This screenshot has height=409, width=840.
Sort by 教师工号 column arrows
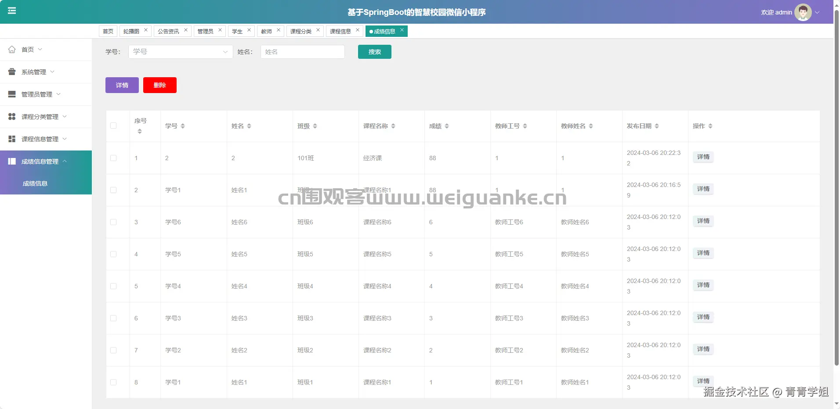tap(525, 126)
